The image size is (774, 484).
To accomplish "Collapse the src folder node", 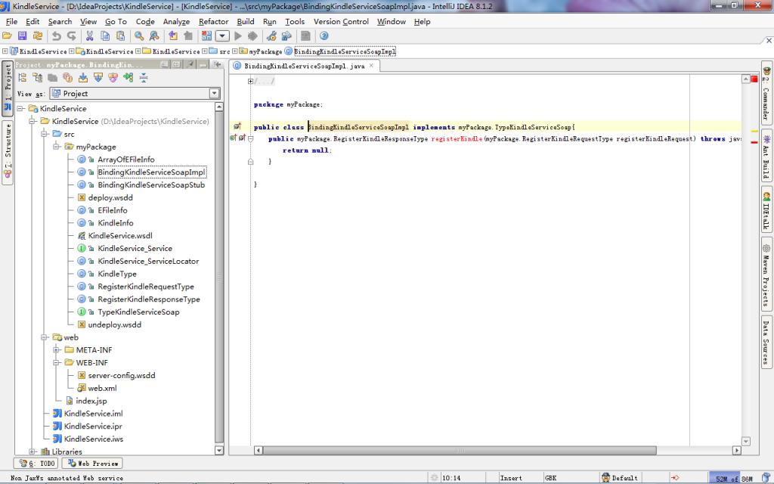I will pos(44,134).
